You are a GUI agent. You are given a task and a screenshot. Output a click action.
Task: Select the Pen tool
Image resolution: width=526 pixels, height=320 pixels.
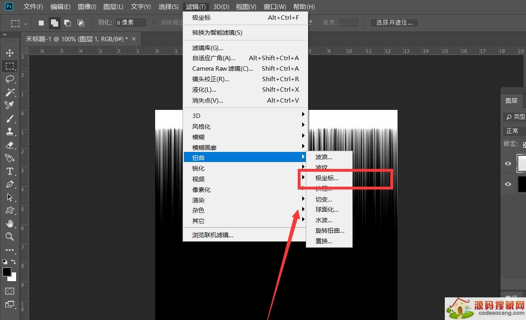(x=10, y=184)
